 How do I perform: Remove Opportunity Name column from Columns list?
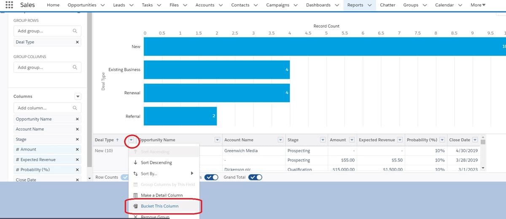click(77, 119)
